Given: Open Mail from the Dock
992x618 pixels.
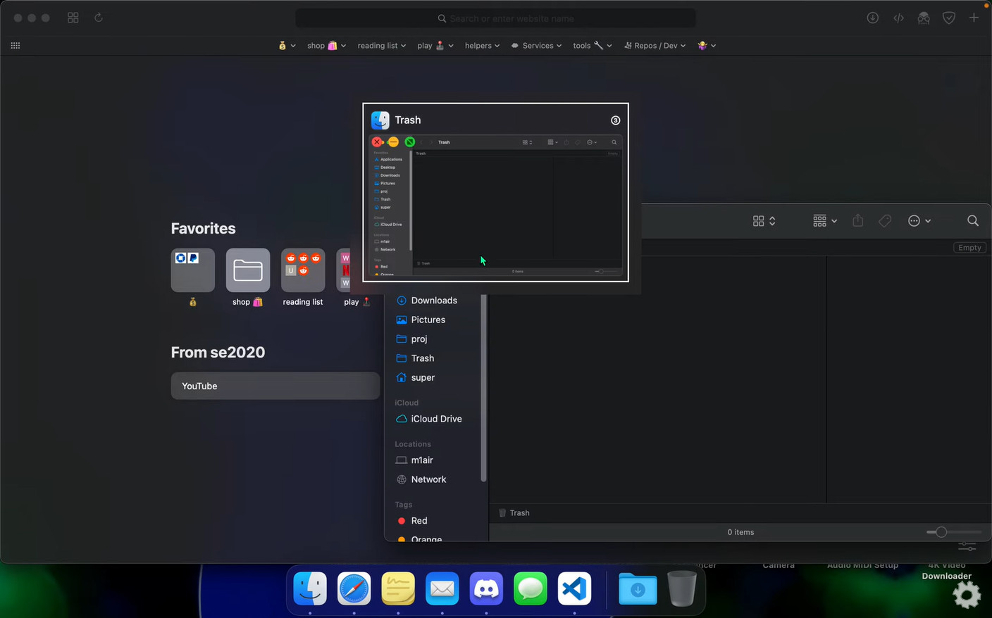Looking at the screenshot, I should click(442, 588).
